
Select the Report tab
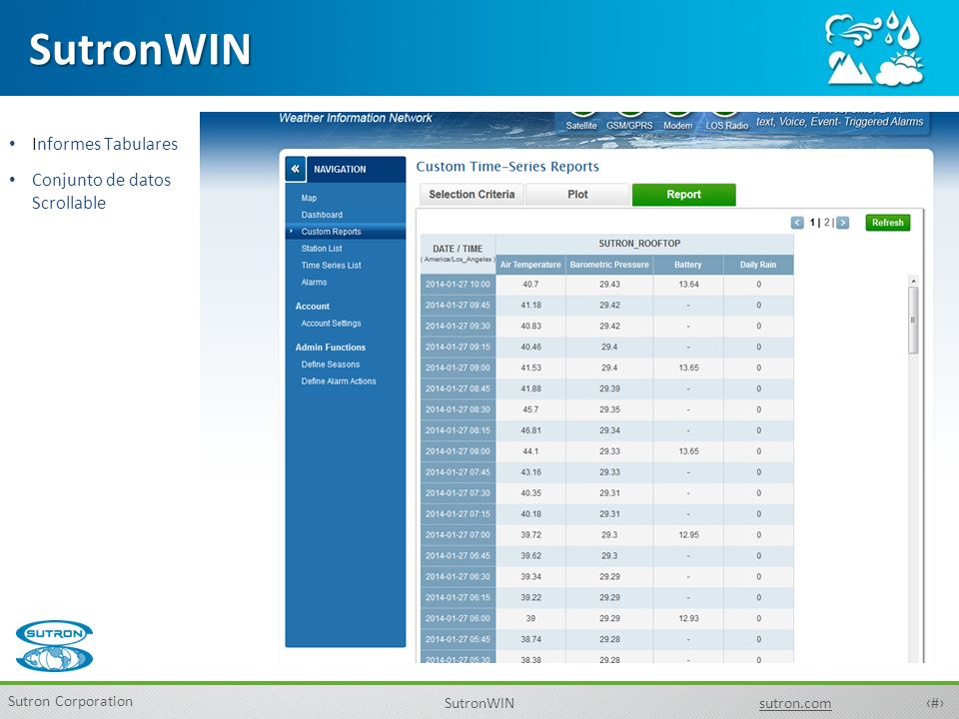[683, 195]
